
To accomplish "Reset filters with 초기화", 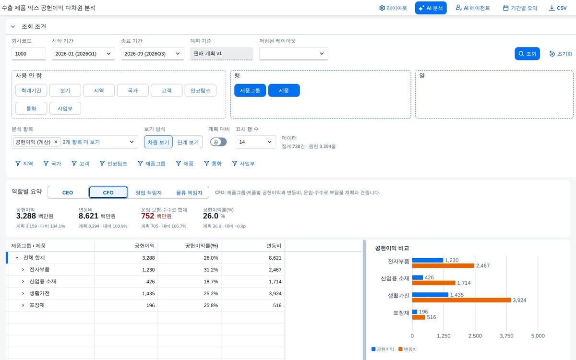I will coord(561,54).
